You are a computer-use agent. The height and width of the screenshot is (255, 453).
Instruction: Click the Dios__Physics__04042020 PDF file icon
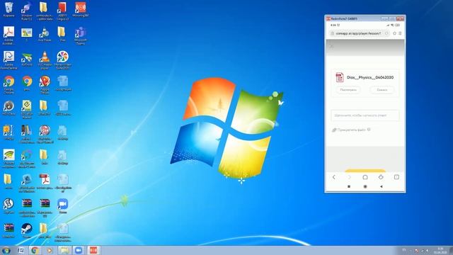click(x=340, y=77)
